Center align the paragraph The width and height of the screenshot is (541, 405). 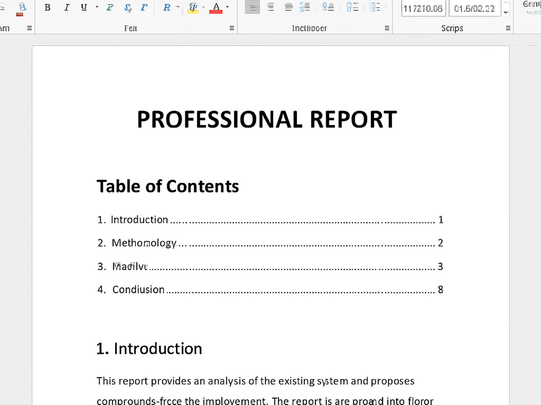[270, 7]
